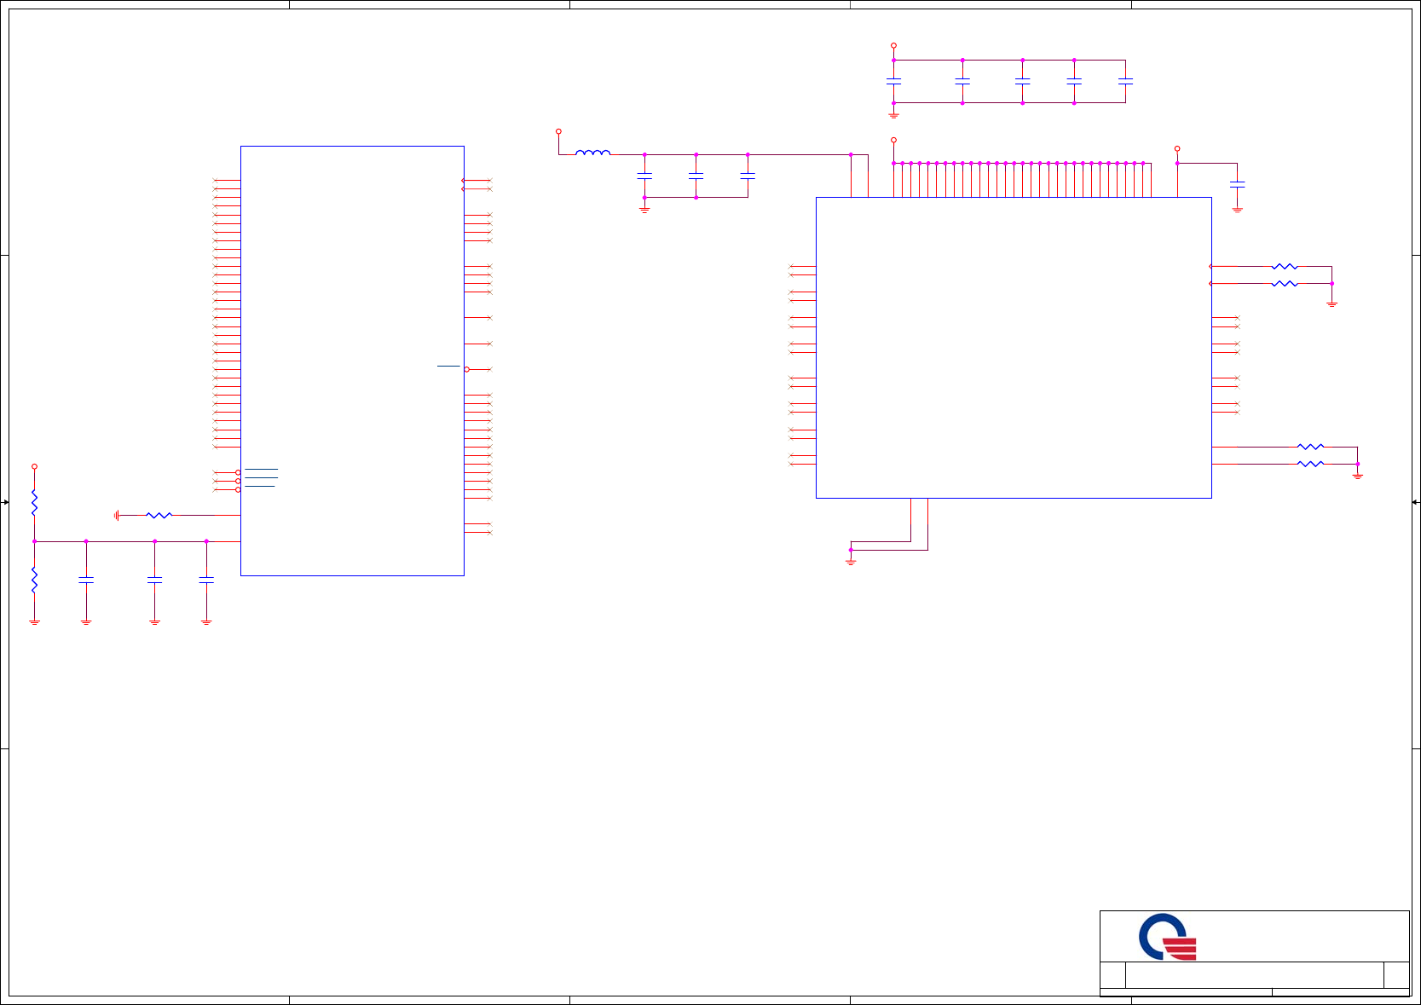Select the inductor coil symbol
The image size is (1421, 1005).
[592, 153]
